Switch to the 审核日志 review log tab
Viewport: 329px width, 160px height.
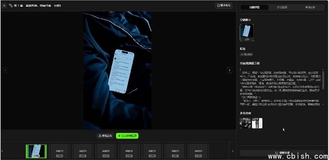pos(310,7)
